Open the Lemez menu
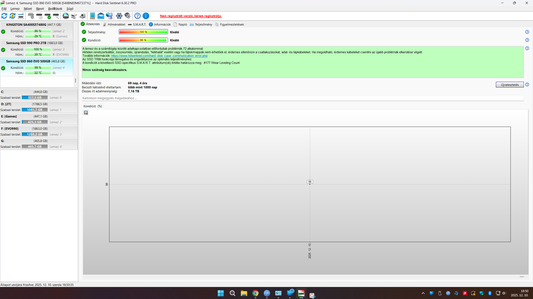Image resolution: width=533 pixels, height=299 pixels. click(x=15, y=9)
